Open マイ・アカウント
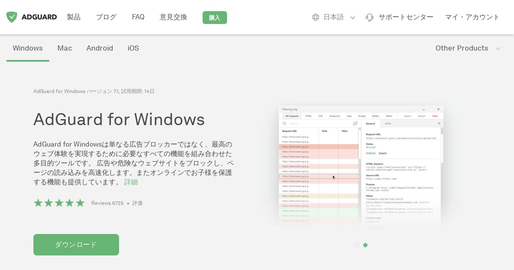The image size is (514, 270). point(472,17)
